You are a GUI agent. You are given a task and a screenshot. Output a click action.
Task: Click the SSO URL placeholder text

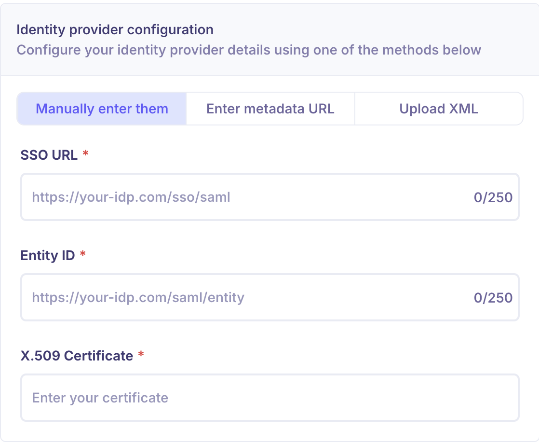point(131,197)
